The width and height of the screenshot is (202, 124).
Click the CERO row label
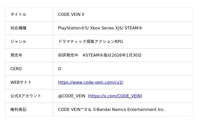point(16,69)
